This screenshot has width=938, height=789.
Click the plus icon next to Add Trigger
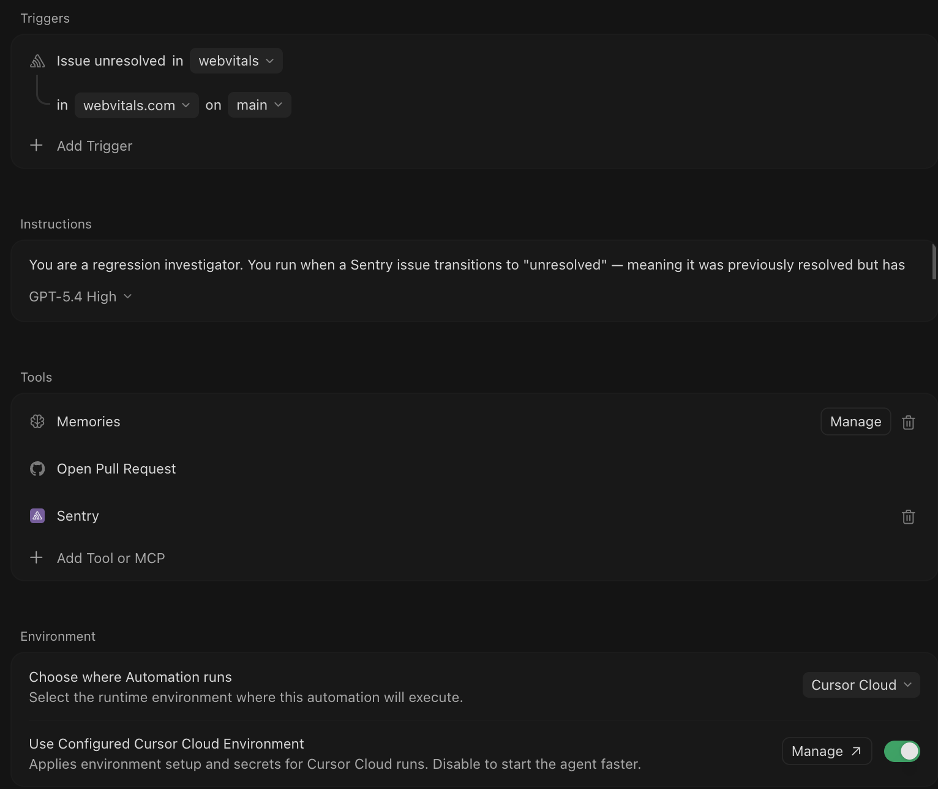[37, 145]
